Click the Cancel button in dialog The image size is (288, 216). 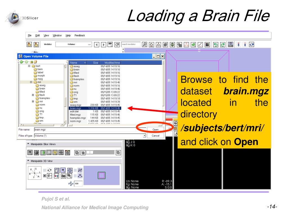pyautogui.click(x=155, y=136)
